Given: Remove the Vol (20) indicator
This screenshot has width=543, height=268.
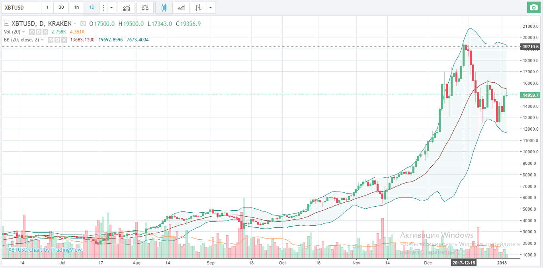Looking at the screenshot, I should click(45, 32).
